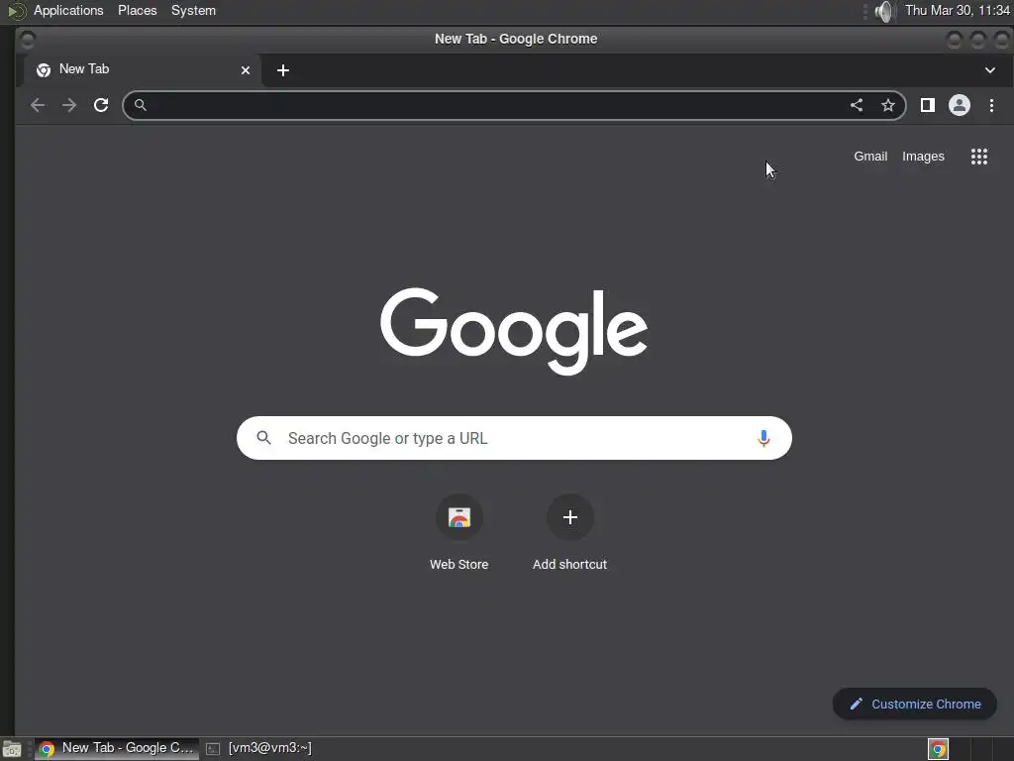Close the New Tab tab
This screenshot has width=1014, height=761.
point(246,70)
